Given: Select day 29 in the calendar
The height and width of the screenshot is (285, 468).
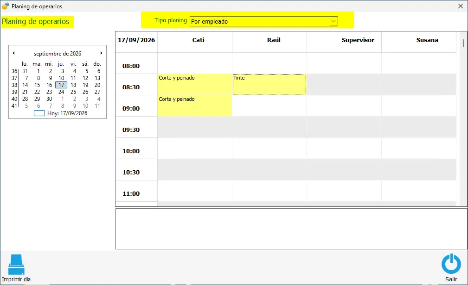Looking at the screenshot, I should pos(37,99).
